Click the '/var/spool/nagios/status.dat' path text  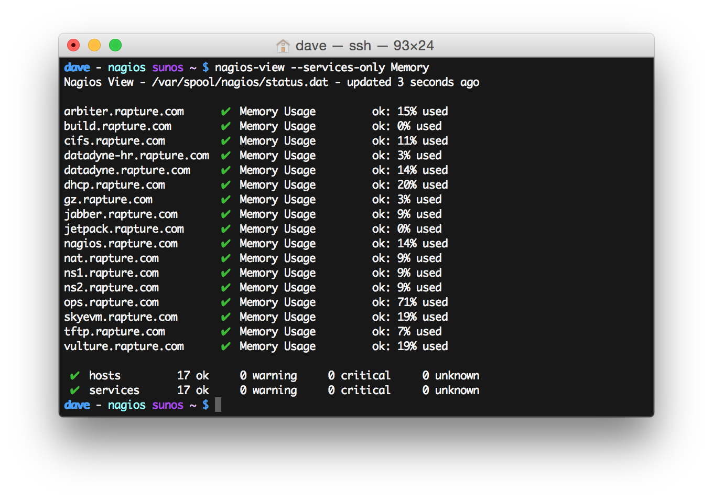coord(240,82)
